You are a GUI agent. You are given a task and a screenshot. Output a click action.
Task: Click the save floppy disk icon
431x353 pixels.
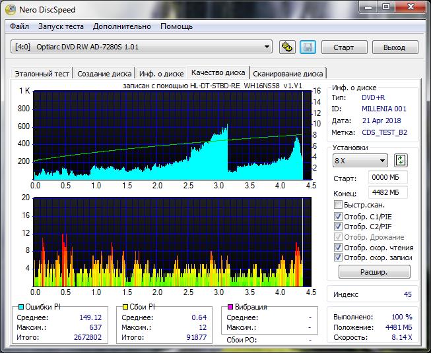click(307, 47)
